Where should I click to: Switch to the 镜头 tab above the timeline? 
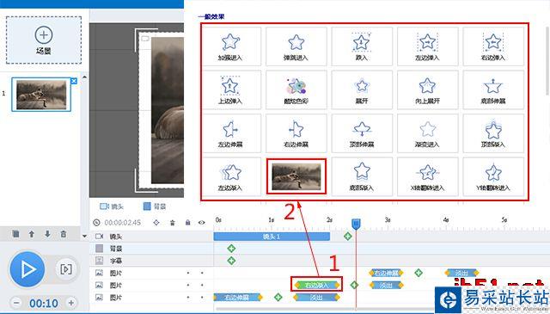(112, 206)
